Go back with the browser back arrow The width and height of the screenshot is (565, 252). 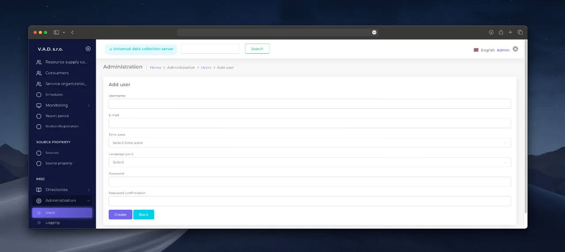point(72,32)
